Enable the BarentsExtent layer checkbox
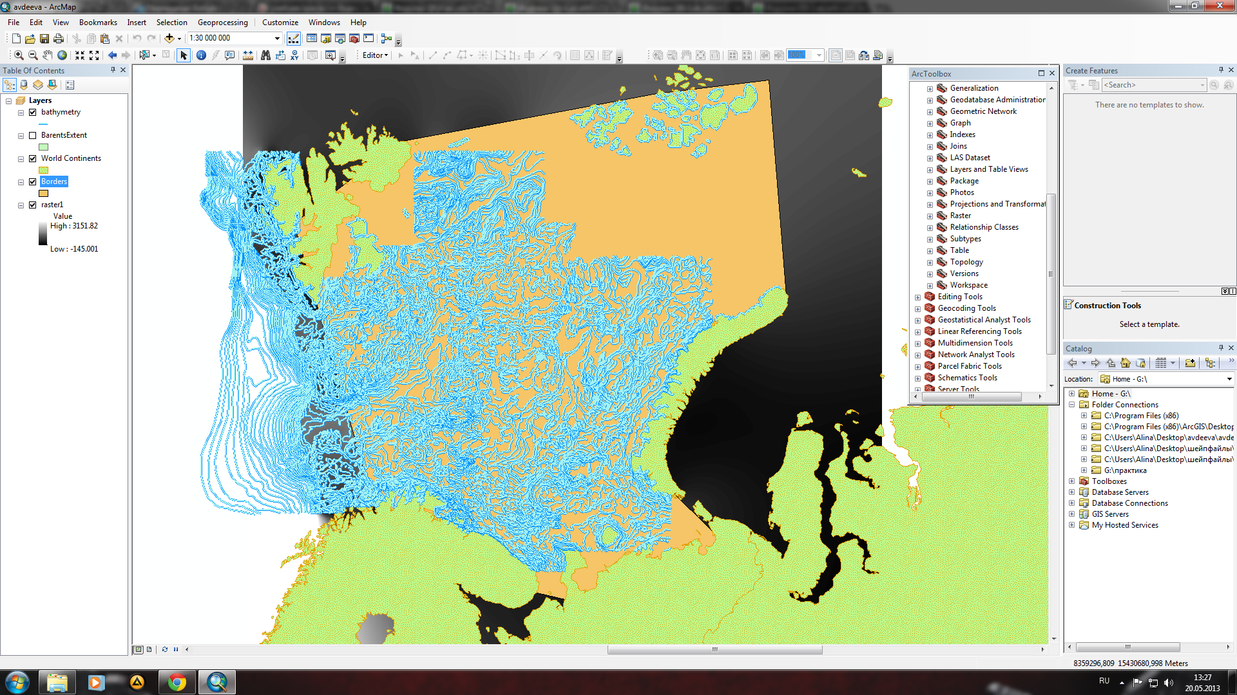This screenshot has width=1237, height=695. [x=33, y=135]
